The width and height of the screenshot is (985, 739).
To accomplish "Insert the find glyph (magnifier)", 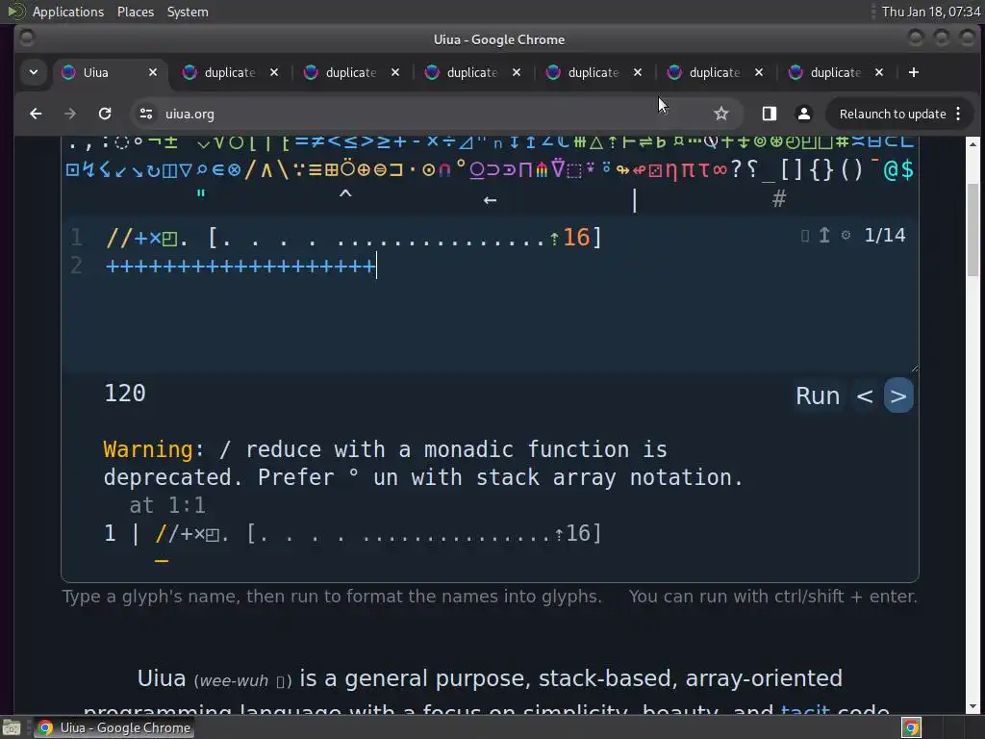I will click(x=202, y=169).
